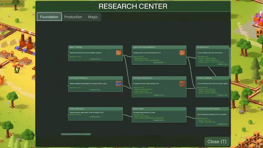The image size is (263, 148).
Task: Select the Basic Trading research header
Action: 95,47
